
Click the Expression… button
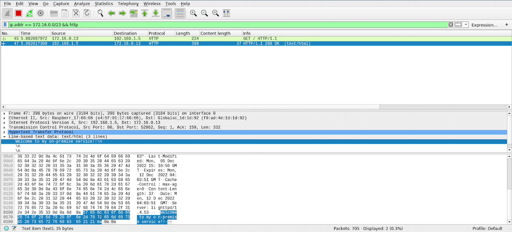click(484, 25)
